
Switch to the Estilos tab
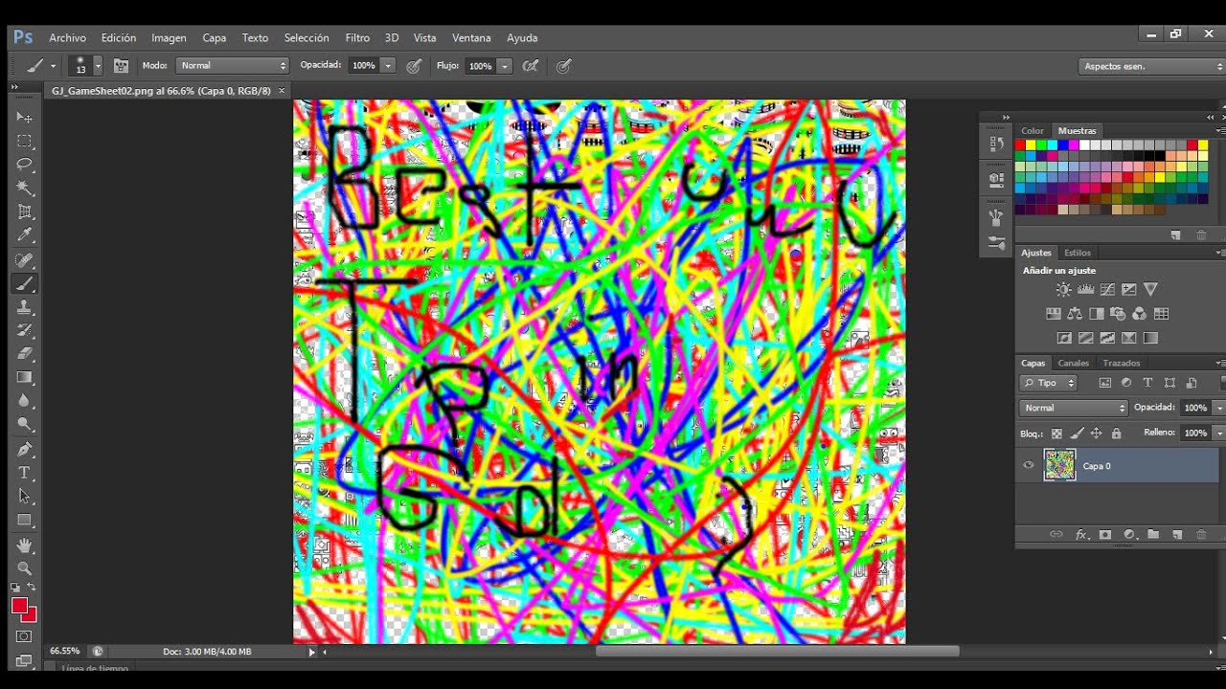[x=1078, y=253]
